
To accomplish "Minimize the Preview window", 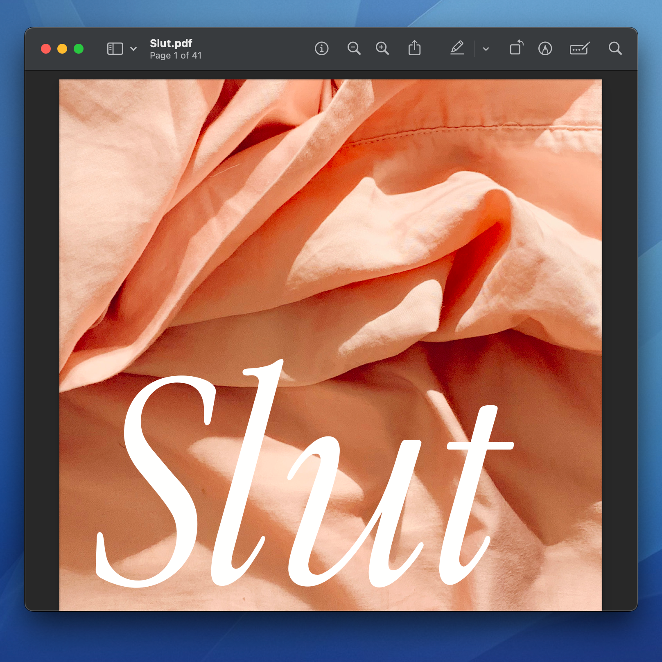I will [x=62, y=48].
